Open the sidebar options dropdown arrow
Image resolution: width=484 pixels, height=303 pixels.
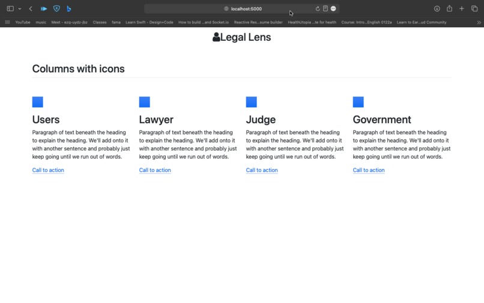point(20,9)
